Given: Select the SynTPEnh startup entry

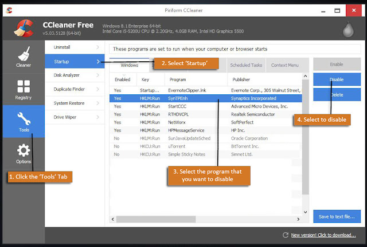Looking at the screenshot, I should coord(206,98).
